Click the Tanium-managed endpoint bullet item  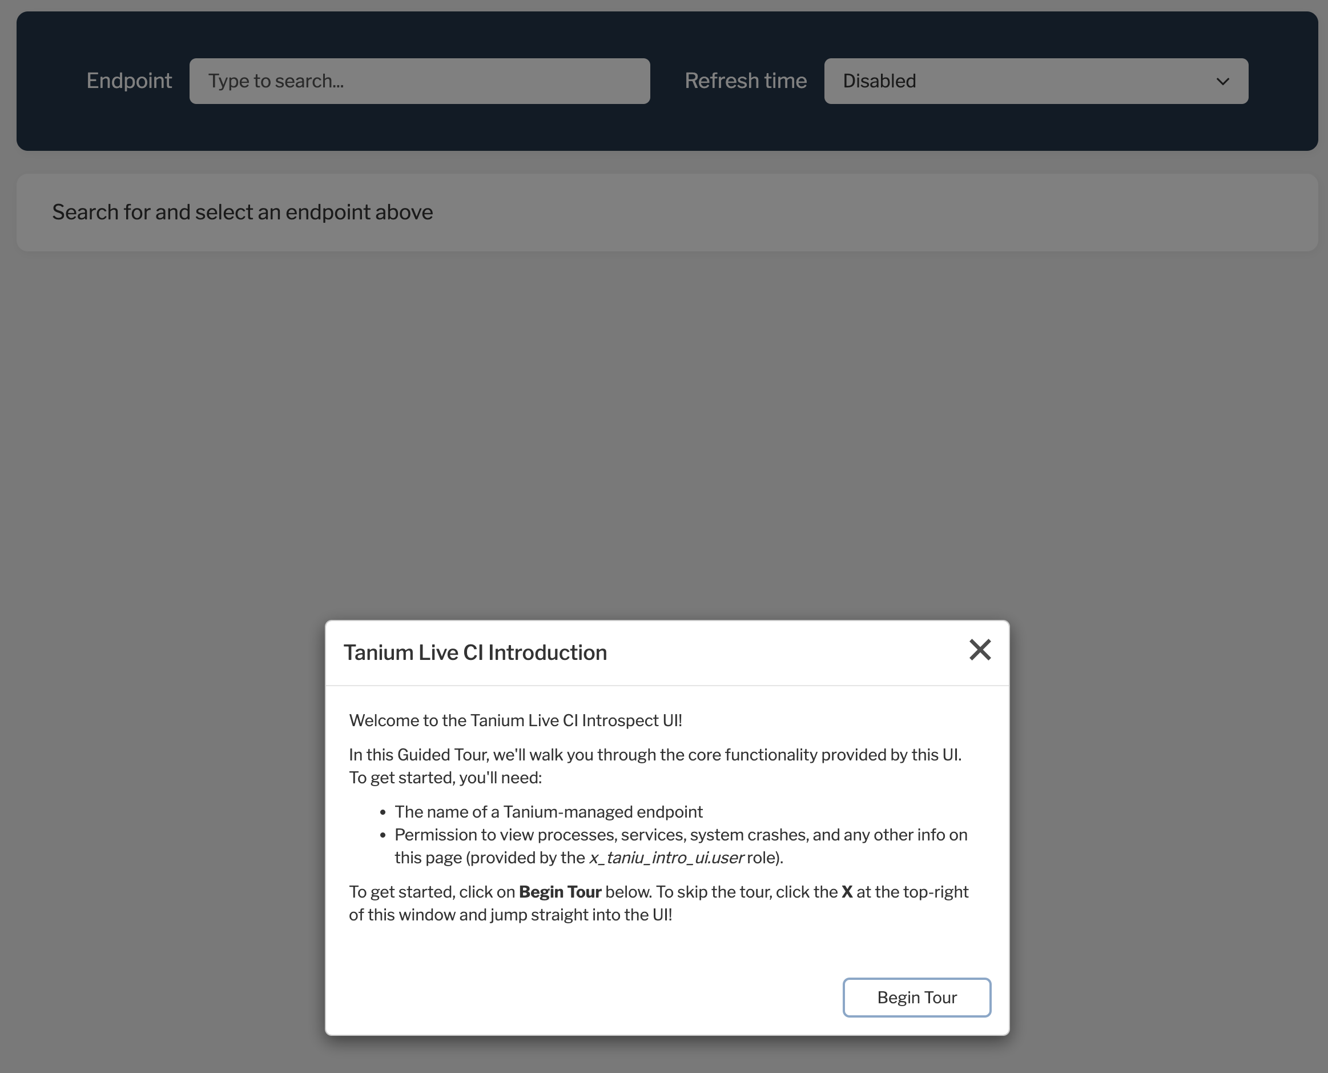coord(549,811)
